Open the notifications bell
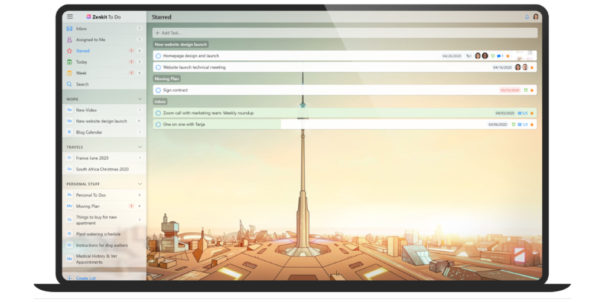The image size is (605, 302). coord(527,17)
